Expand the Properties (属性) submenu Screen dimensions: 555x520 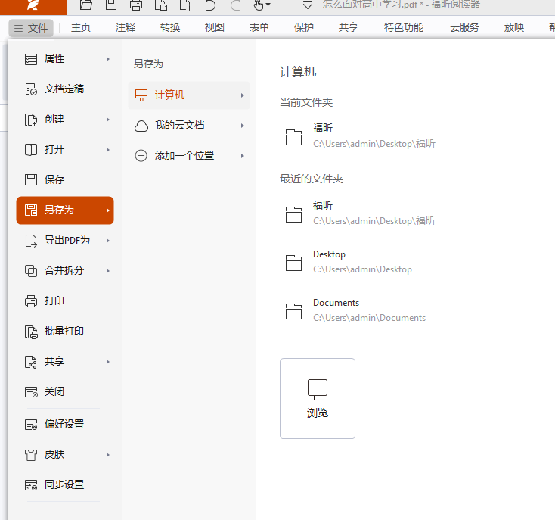(x=64, y=58)
